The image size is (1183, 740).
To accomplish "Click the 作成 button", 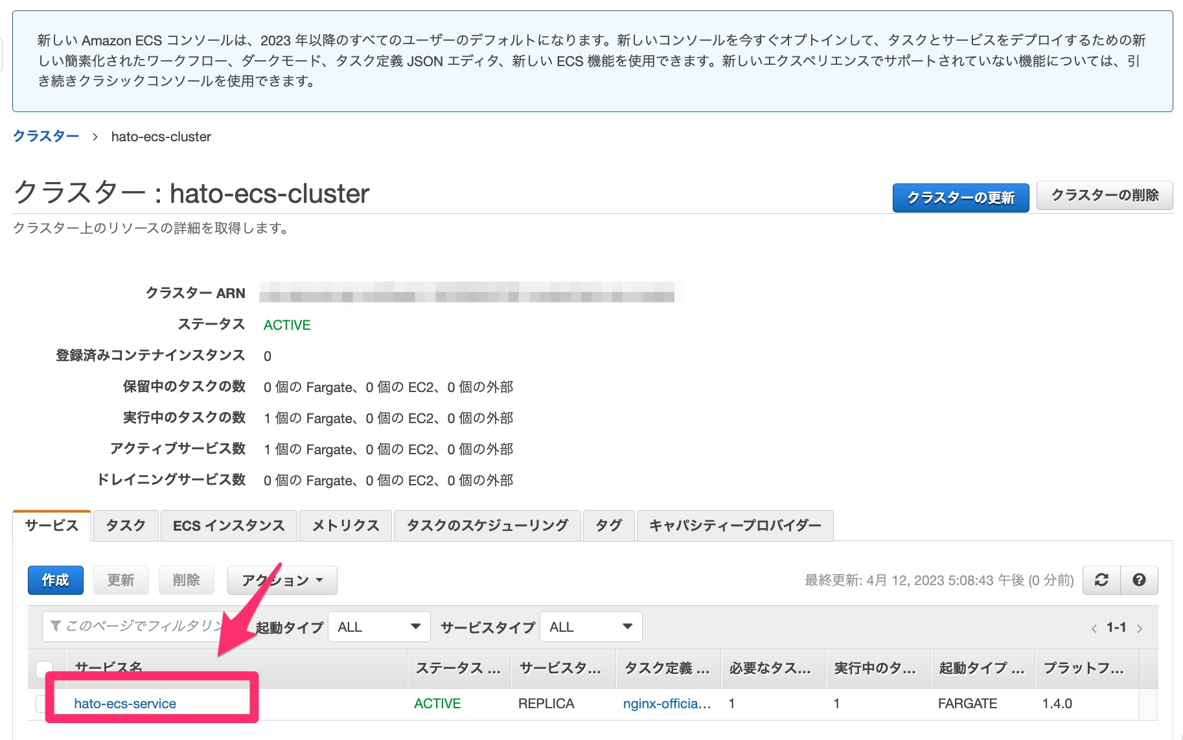I will [x=55, y=580].
